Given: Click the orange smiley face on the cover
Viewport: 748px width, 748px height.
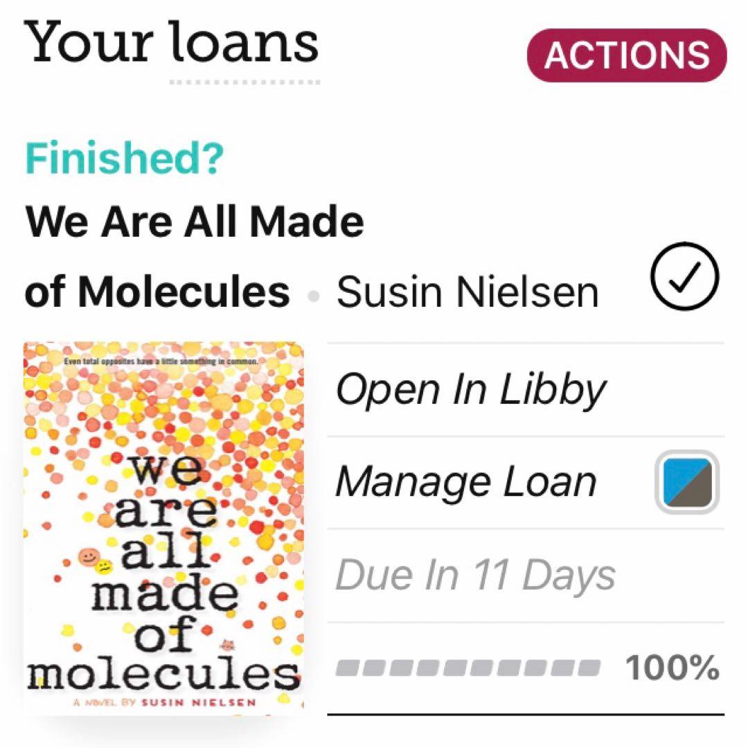Looking at the screenshot, I should pyautogui.click(x=86, y=555).
